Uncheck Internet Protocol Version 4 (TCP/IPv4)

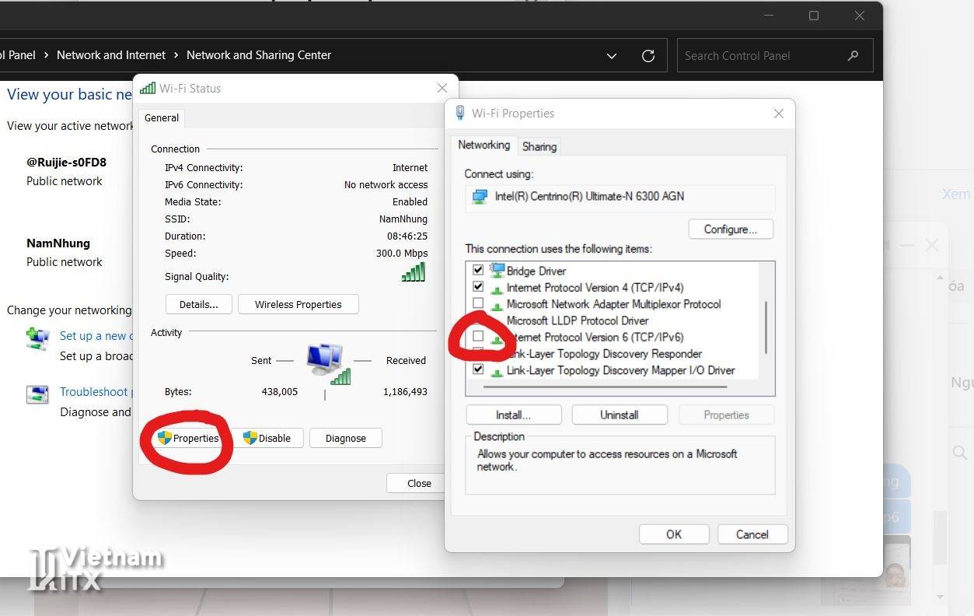[x=478, y=287]
